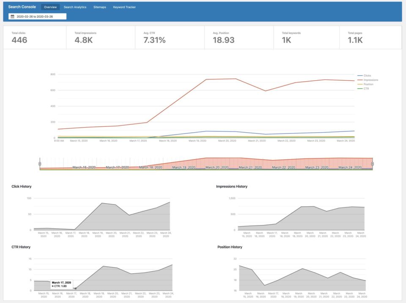
Task: Select the Total clicks 446 value
Action: point(19,40)
